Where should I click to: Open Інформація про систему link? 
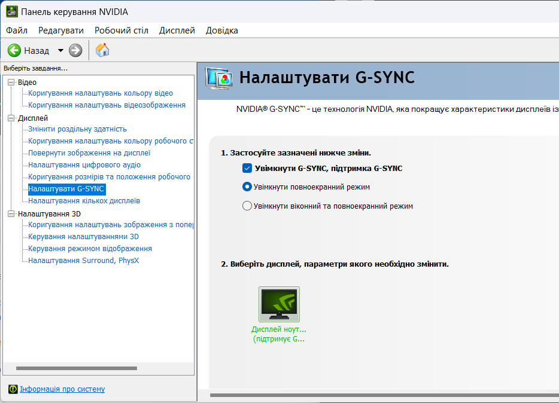coord(62,389)
